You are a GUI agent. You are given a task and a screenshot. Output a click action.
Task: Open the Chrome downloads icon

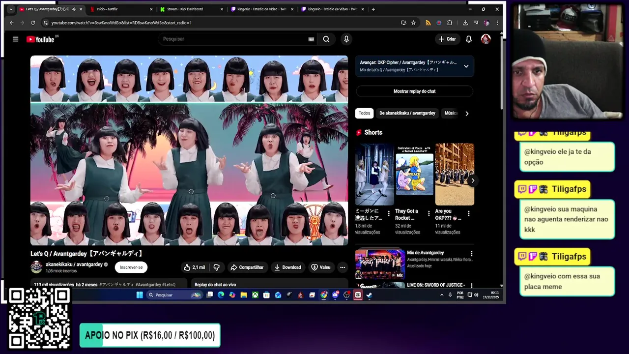pos(465,23)
